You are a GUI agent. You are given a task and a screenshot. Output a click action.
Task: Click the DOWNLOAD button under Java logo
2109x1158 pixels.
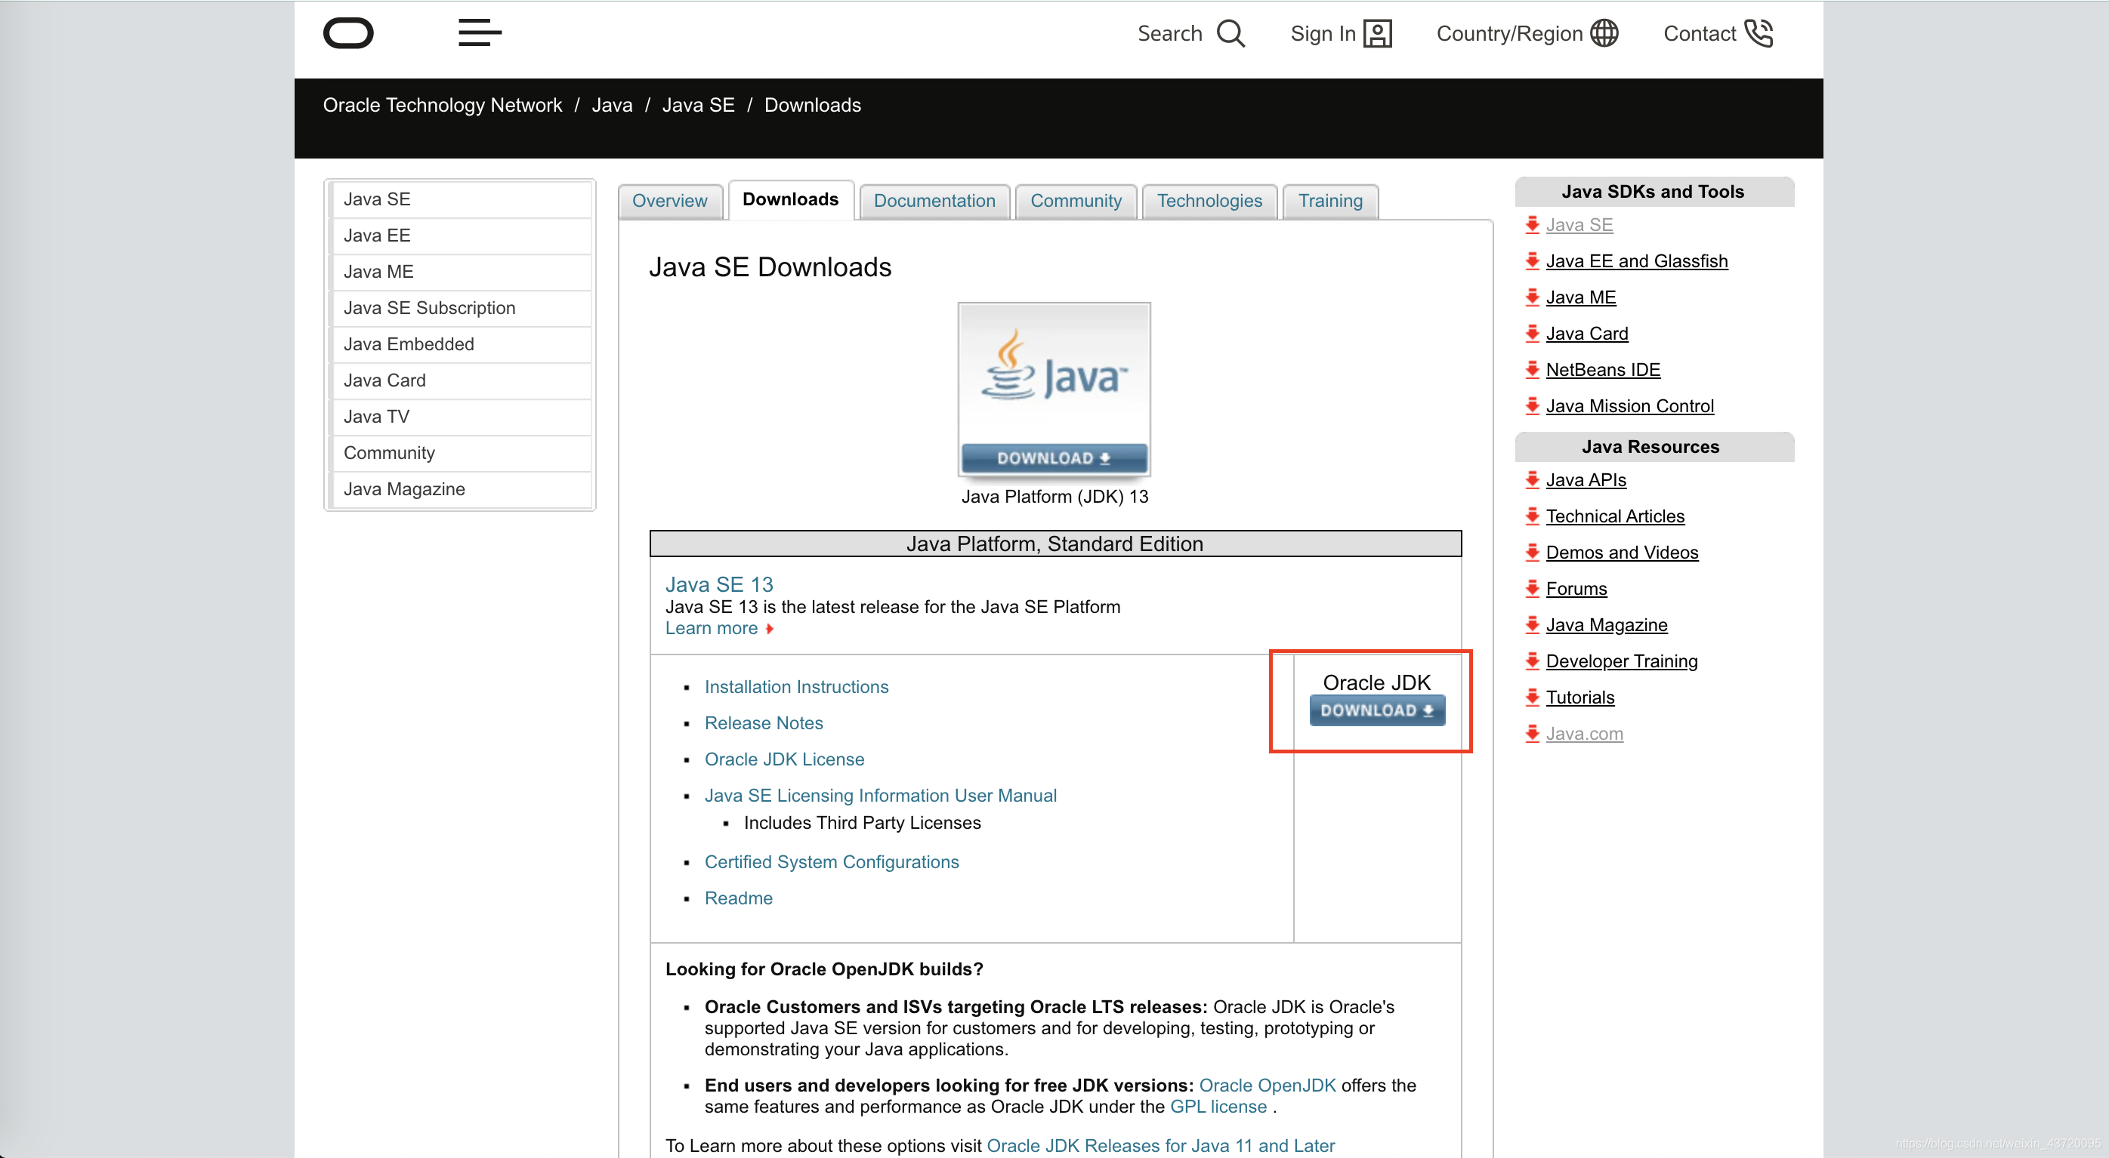pyautogui.click(x=1054, y=458)
